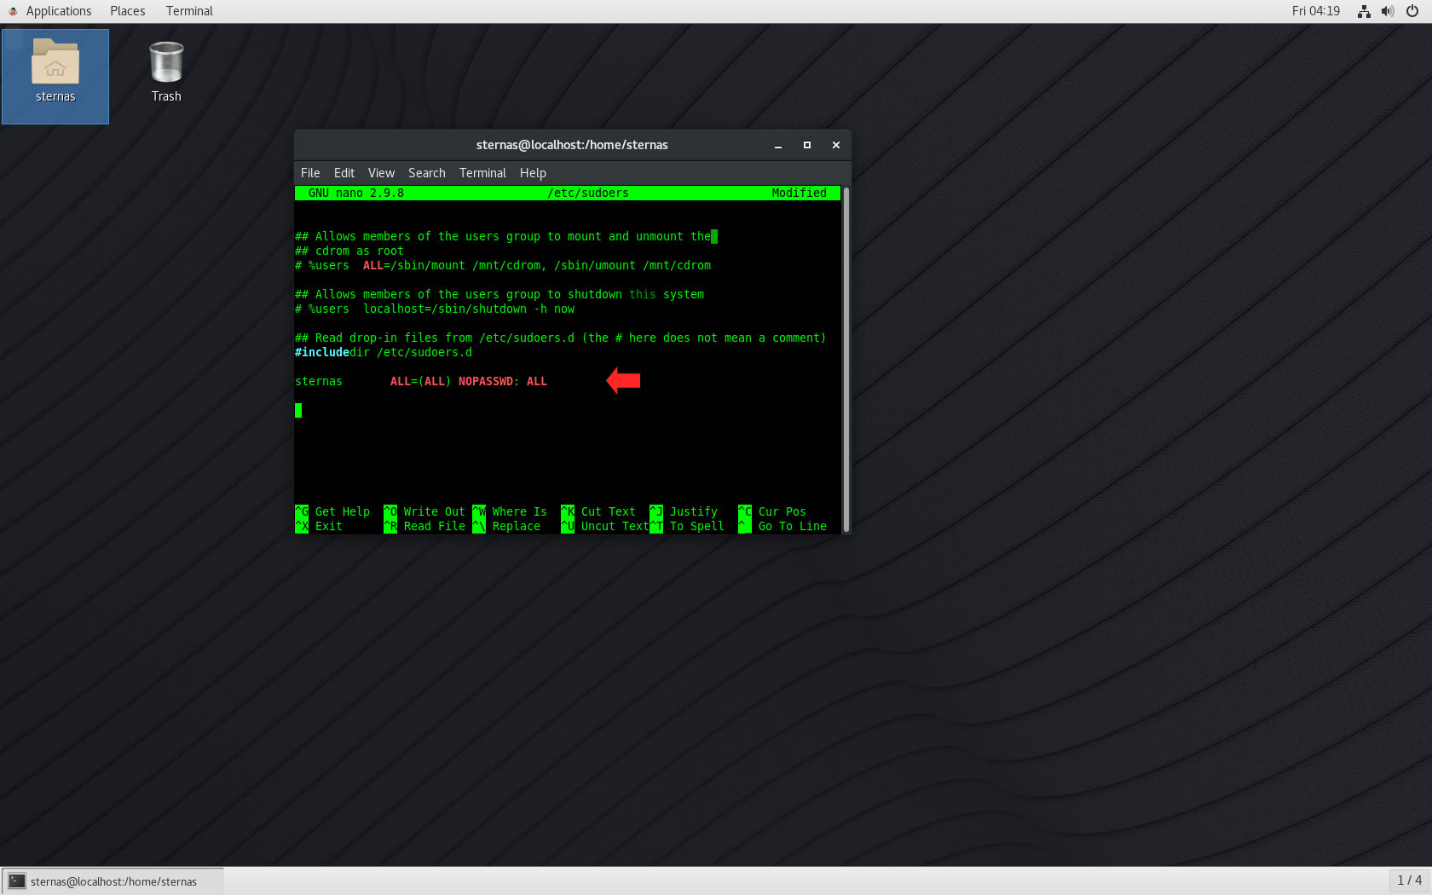Click the green text cursor block below the sternas line
Image resolution: width=1432 pixels, height=895 pixels.
[298, 411]
